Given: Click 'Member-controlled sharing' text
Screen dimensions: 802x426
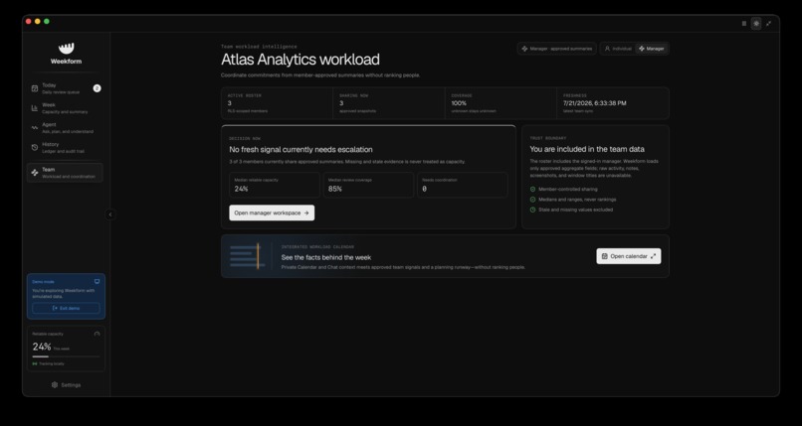Looking at the screenshot, I should [568, 190].
